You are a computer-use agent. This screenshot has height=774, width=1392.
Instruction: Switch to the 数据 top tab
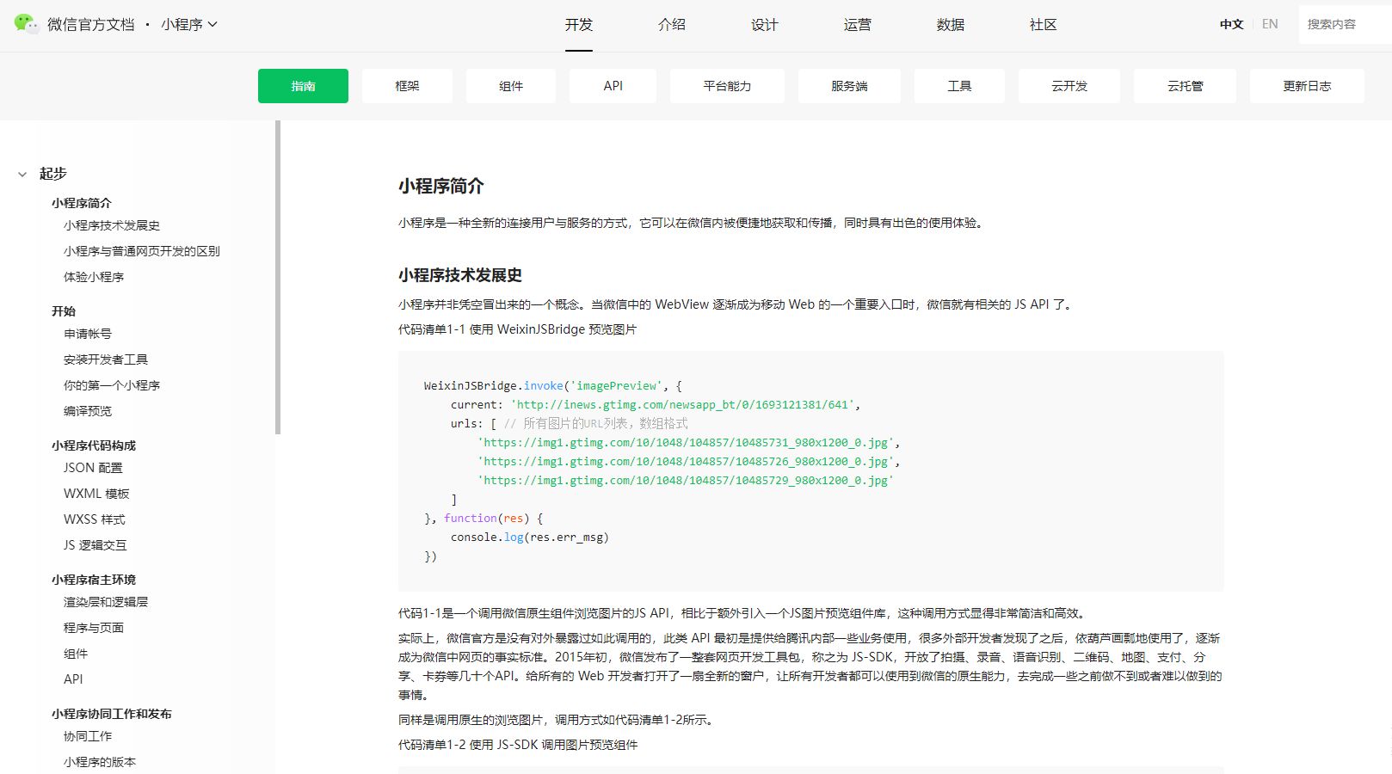(x=951, y=25)
